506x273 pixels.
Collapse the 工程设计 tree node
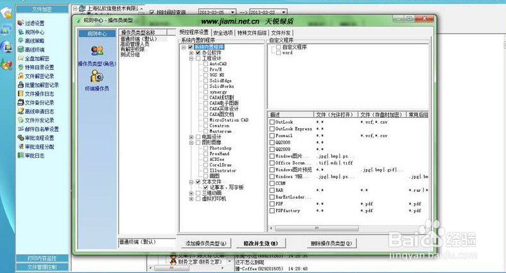(x=191, y=58)
